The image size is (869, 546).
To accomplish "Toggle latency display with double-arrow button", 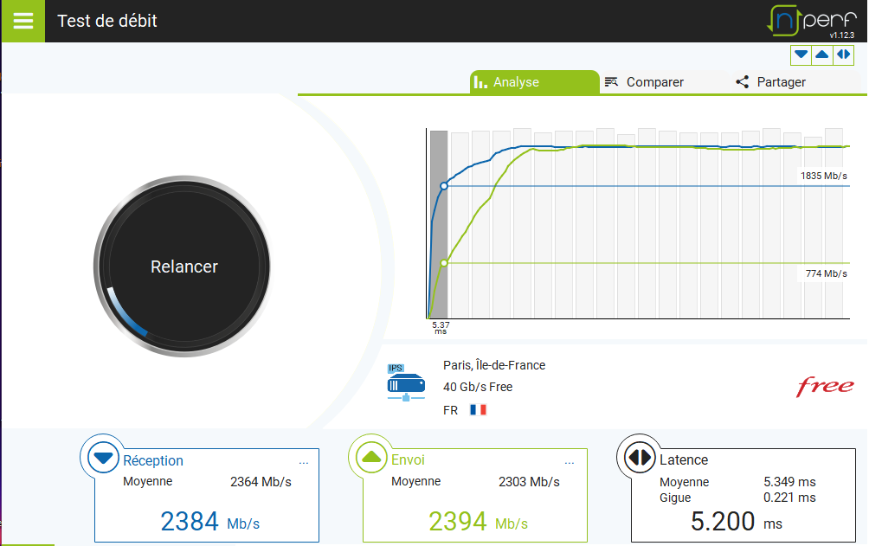I will 843,55.
